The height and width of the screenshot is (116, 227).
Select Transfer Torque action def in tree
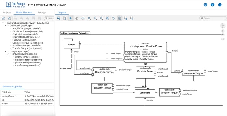click(27, 48)
